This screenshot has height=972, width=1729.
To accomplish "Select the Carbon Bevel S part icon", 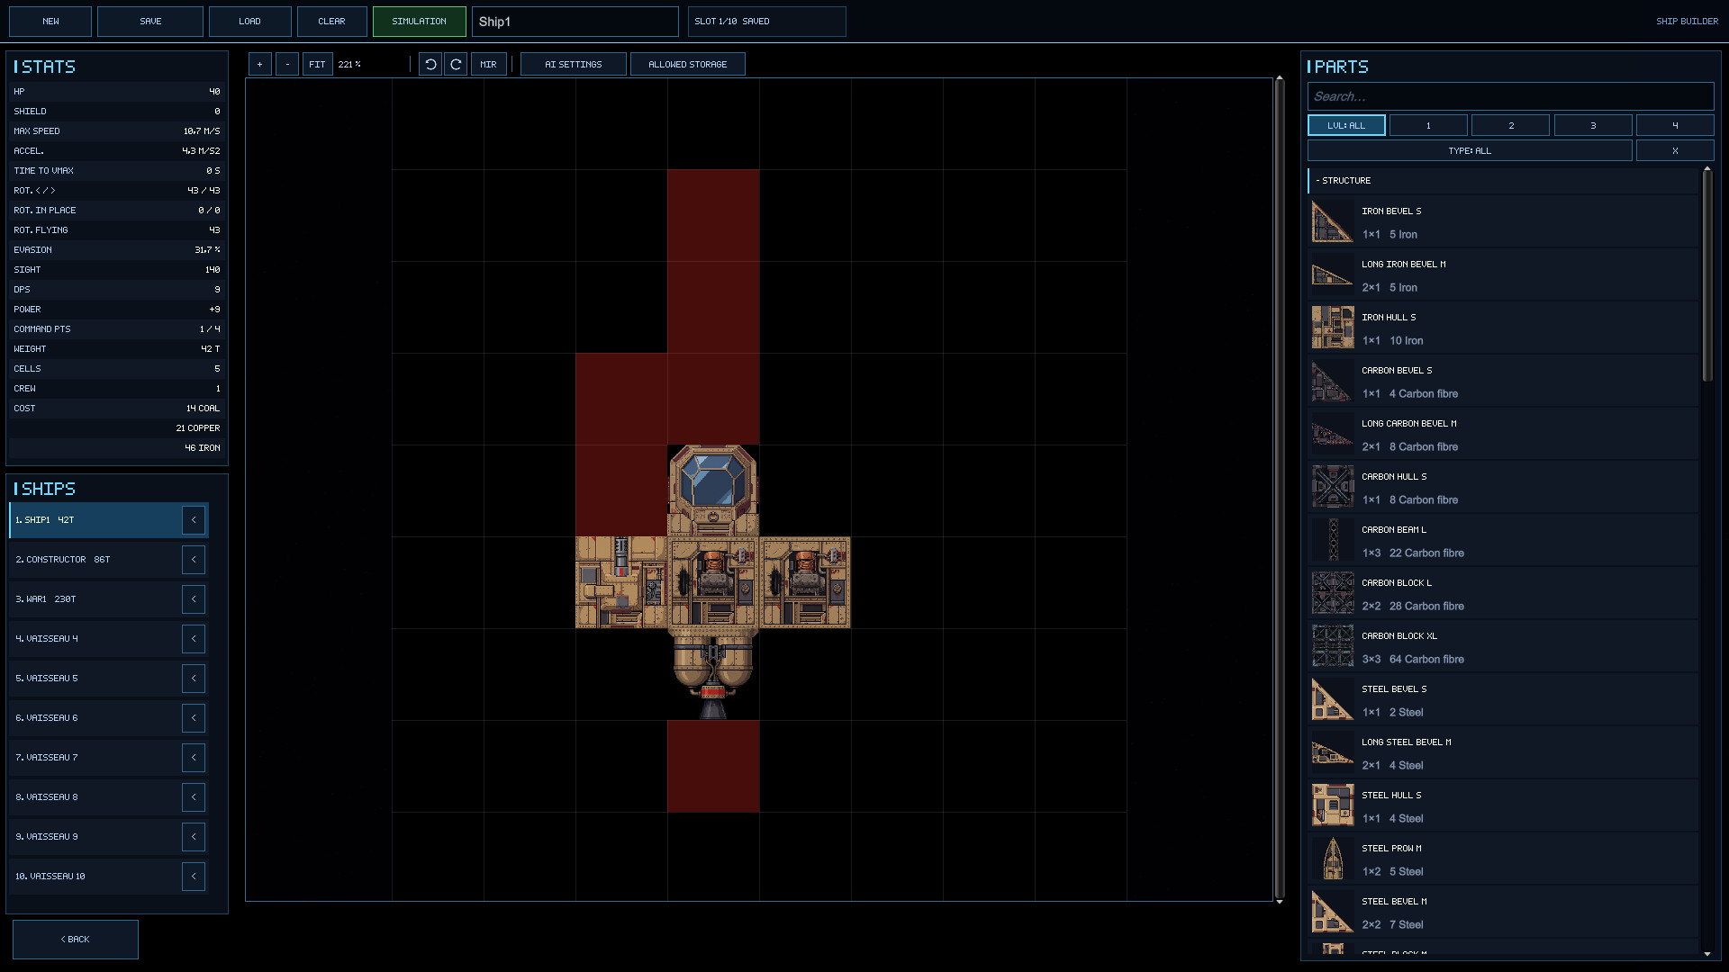I will (x=1333, y=381).
